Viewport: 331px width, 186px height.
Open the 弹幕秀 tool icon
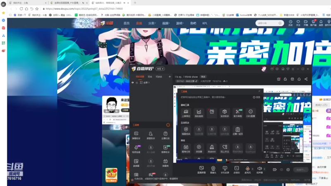tap(165, 163)
